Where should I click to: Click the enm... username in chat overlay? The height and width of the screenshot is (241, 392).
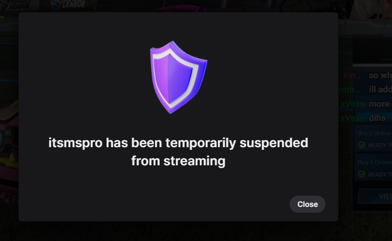pos(350,90)
